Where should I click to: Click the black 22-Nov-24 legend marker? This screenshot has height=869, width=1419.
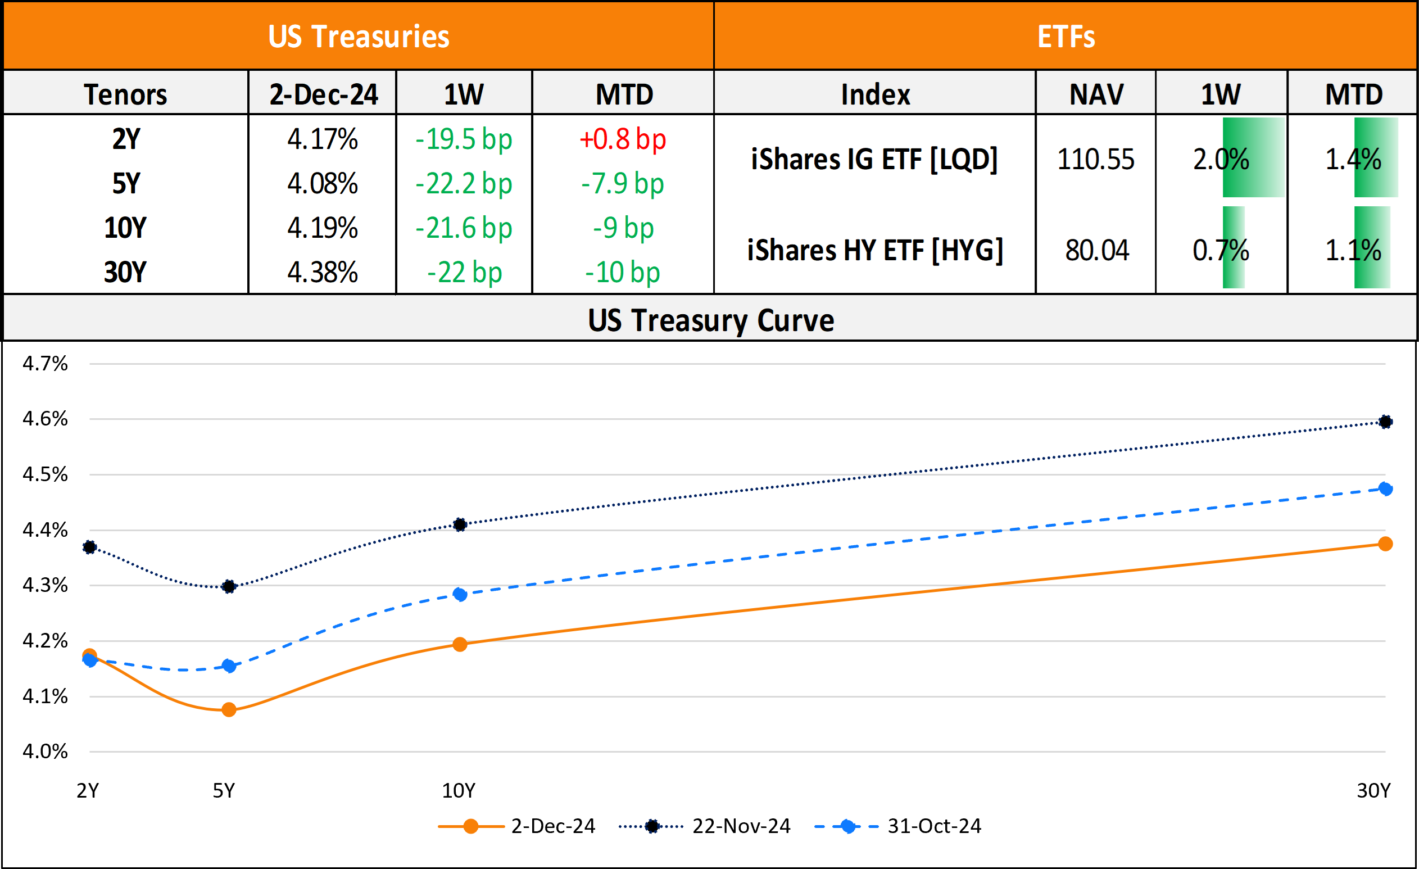(x=652, y=826)
